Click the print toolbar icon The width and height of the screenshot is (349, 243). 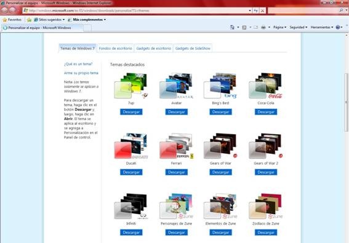click(263, 27)
